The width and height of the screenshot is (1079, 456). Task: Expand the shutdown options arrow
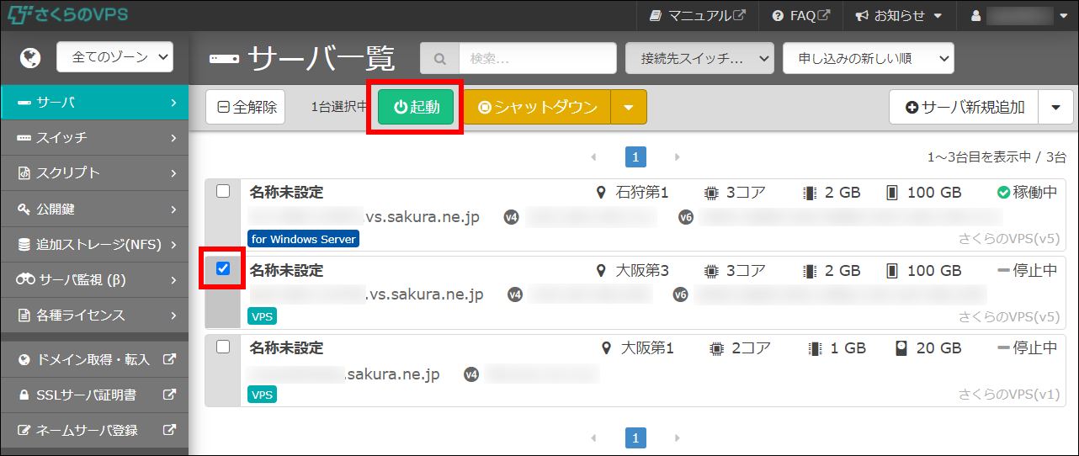[629, 107]
